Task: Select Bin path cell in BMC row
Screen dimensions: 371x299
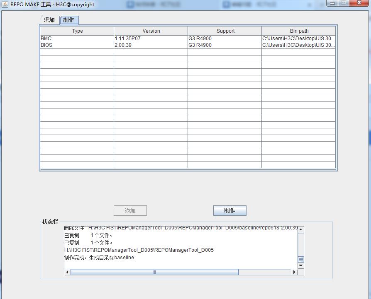Action: 299,39
